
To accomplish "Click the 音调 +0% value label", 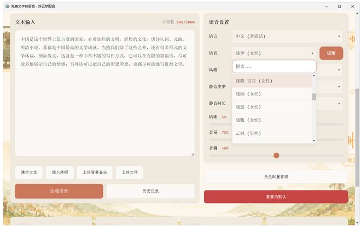I will pyautogui.click(x=225, y=148).
